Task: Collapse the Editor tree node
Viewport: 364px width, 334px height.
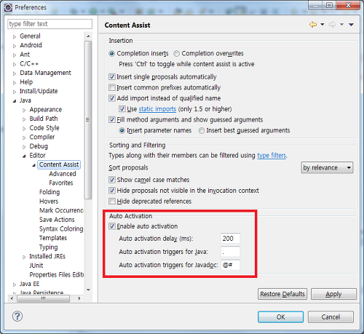Action: [x=24, y=156]
